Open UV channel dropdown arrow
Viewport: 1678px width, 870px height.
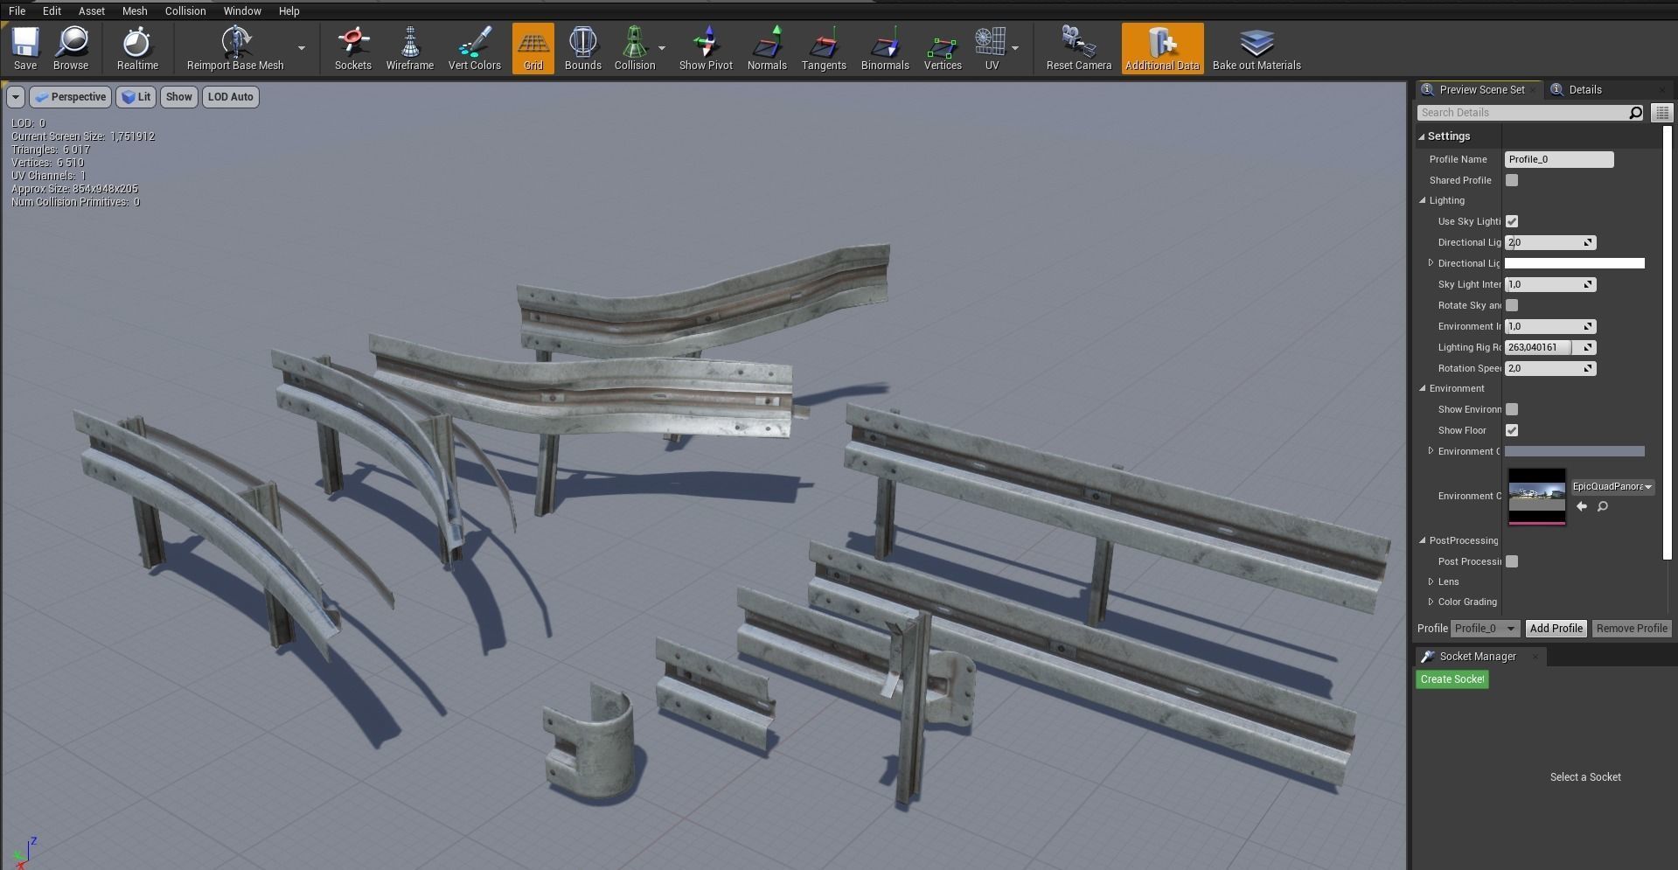[1015, 48]
